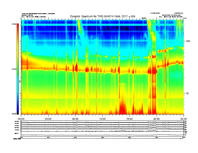Screen dimensions: 198x153
Task: Click the 100 frequency axis label
Action: [x=188, y=41]
